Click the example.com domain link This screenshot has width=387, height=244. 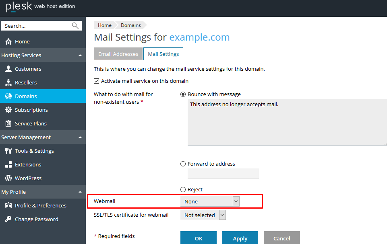tap(199, 37)
